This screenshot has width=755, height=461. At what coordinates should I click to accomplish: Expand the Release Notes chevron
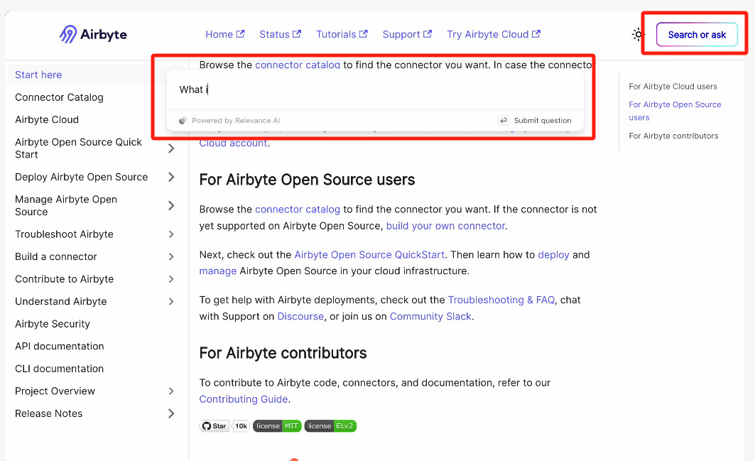click(171, 413)
